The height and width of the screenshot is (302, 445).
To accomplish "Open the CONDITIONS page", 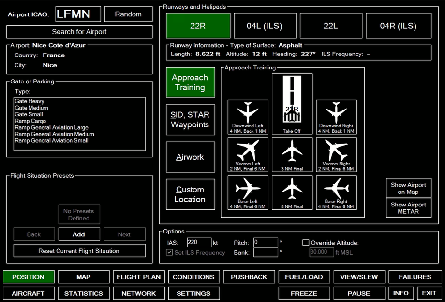I will pyautogui.click(x=194, y=277).
